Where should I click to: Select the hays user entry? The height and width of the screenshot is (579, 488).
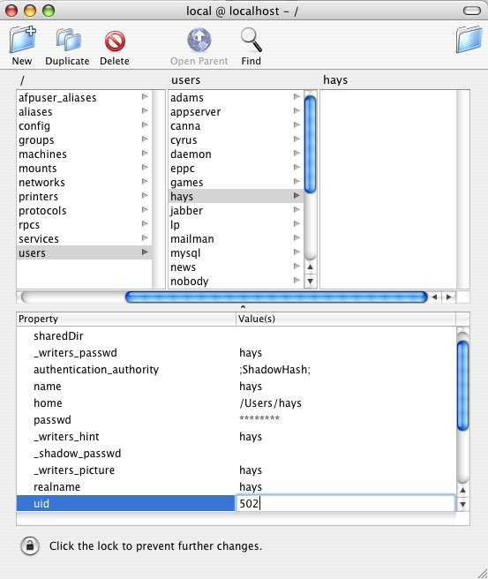click(236, 197)
